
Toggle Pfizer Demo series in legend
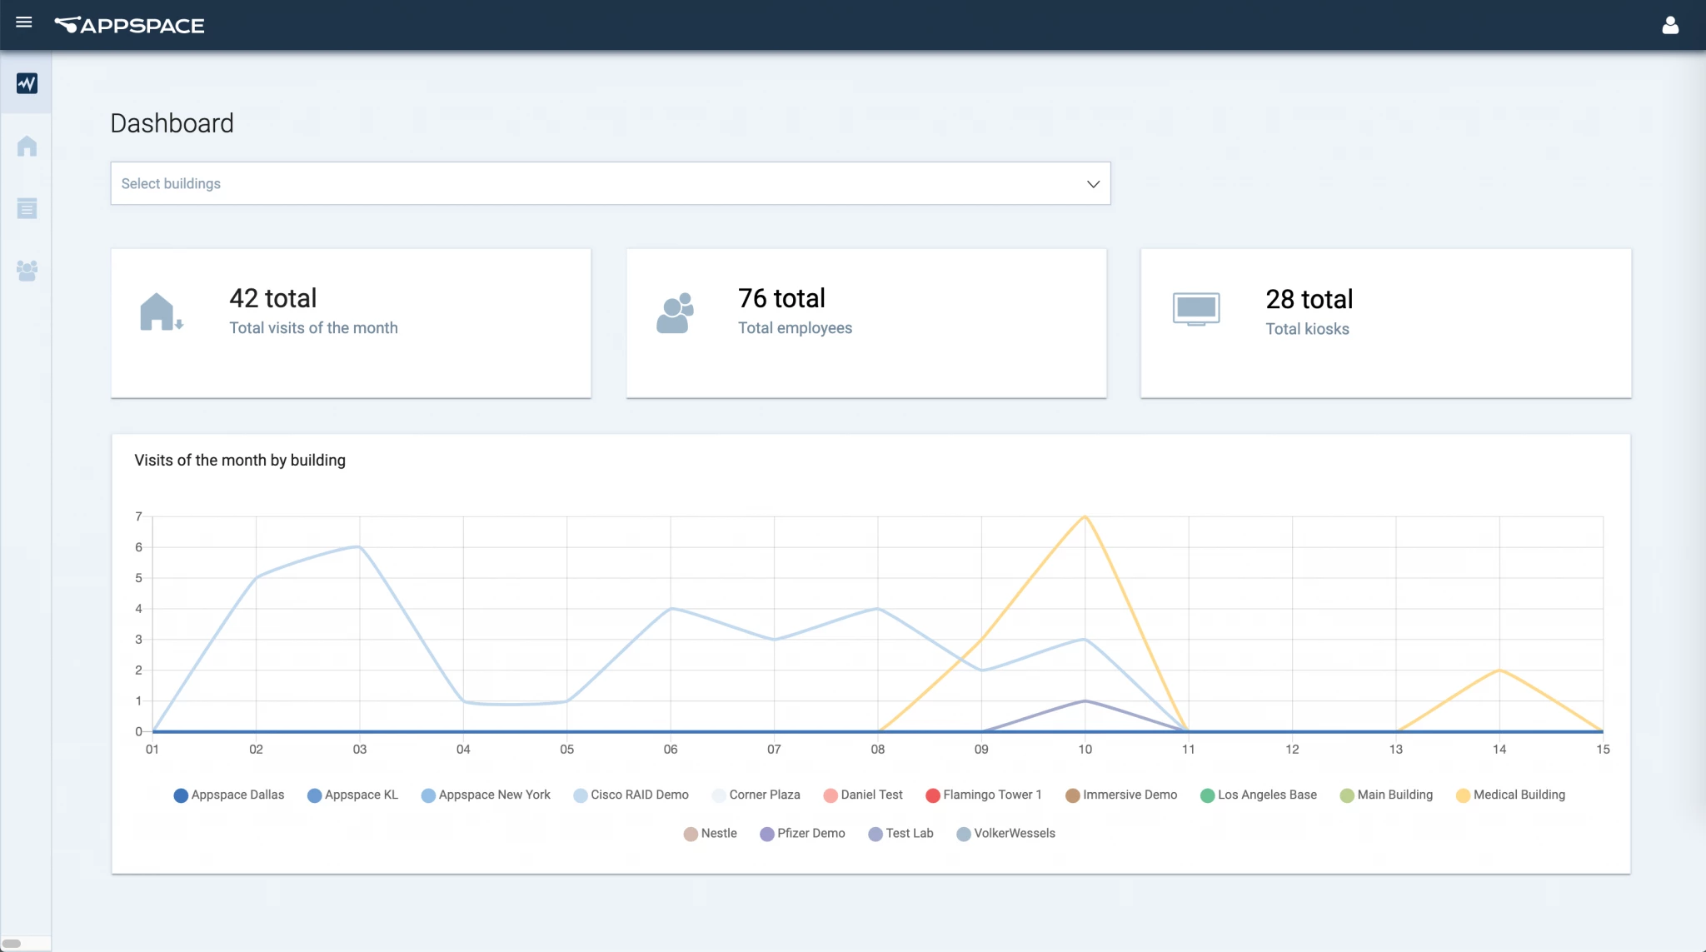(802, 833)
